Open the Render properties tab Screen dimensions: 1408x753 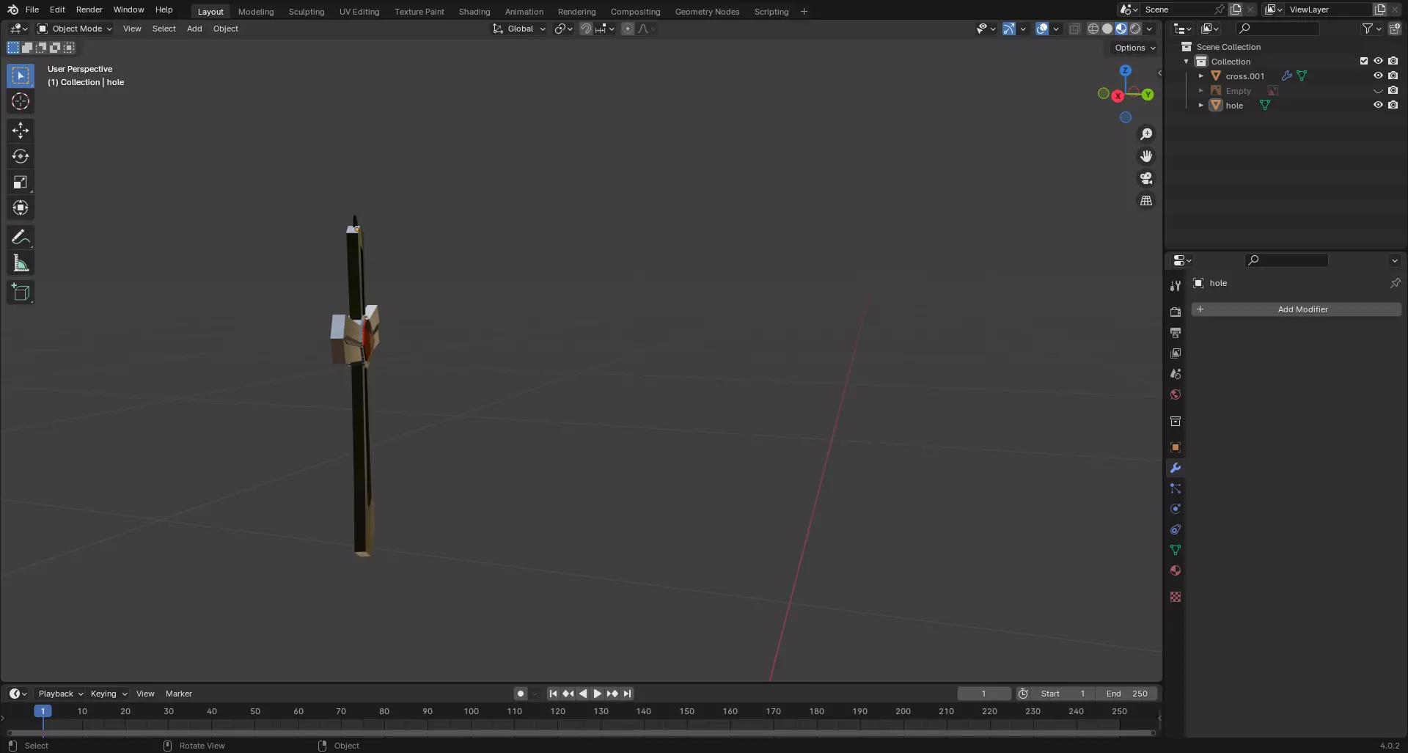[1176, 312]
